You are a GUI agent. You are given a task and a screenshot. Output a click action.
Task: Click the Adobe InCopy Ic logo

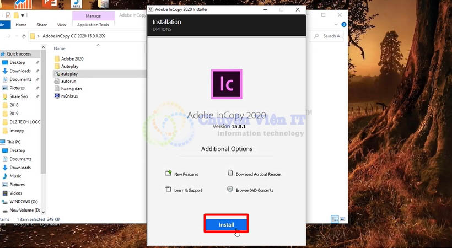pyautogui.click(x=226, y=84)
